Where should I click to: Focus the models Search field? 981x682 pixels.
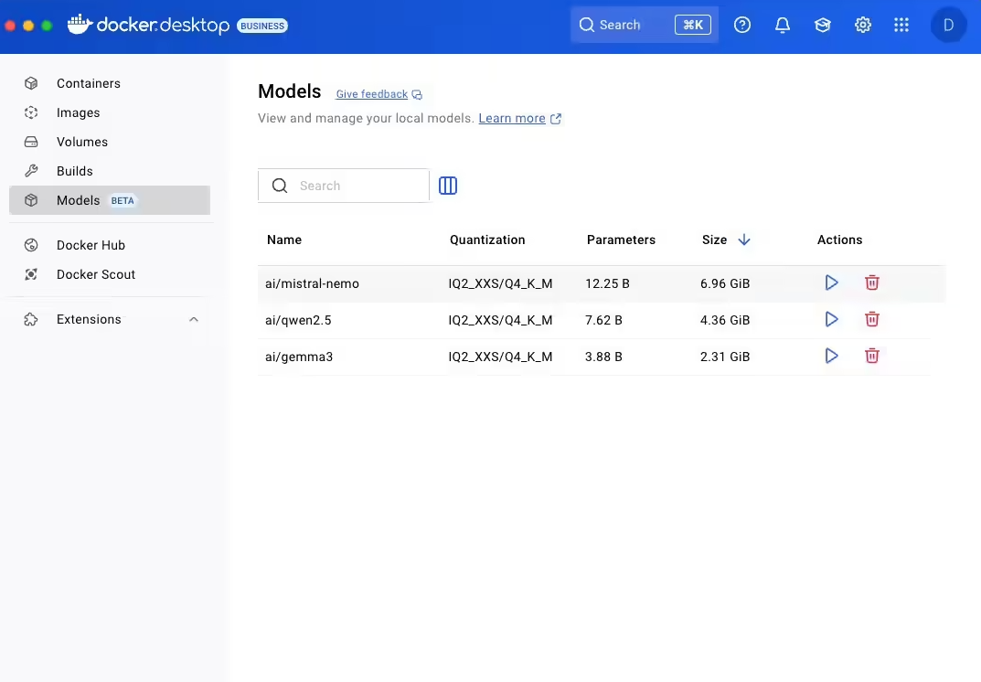[x=344, y=186]
